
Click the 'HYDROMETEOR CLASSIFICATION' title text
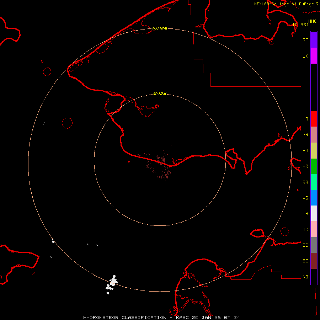coord(125,318)
